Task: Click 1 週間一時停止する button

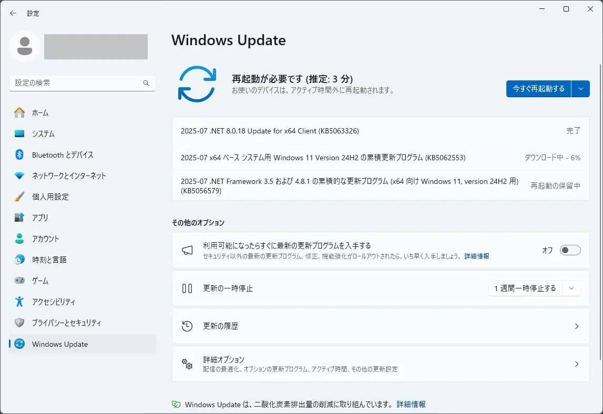Action: (525, 288)
